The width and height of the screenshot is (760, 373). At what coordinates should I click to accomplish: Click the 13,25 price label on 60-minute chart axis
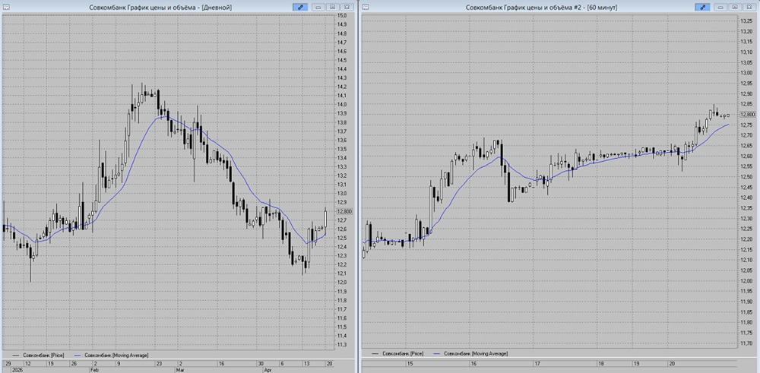tap(746, 21)
